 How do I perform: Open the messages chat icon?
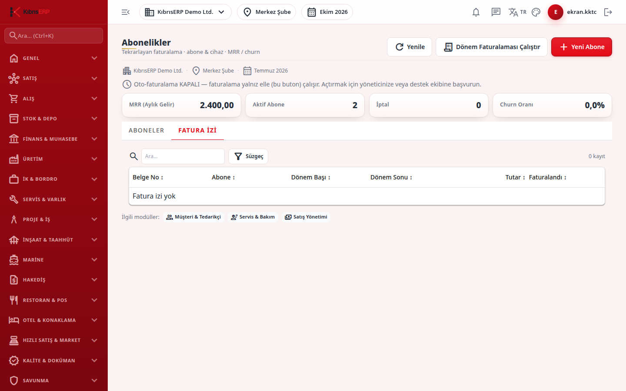click(496, 12)
